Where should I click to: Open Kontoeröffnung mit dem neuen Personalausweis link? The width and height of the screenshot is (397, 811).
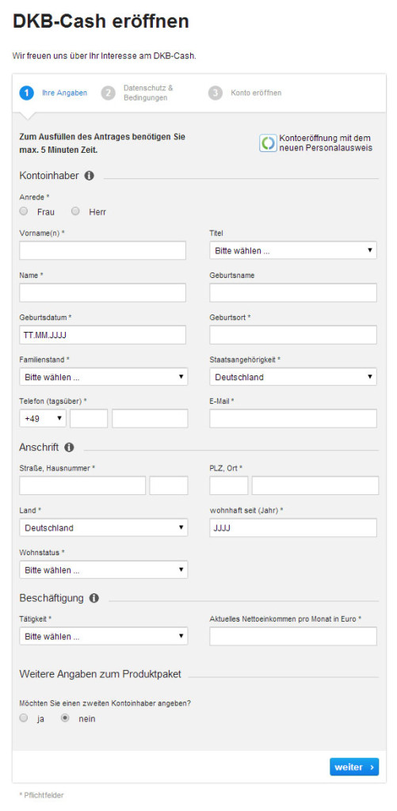tap(326, 143)
